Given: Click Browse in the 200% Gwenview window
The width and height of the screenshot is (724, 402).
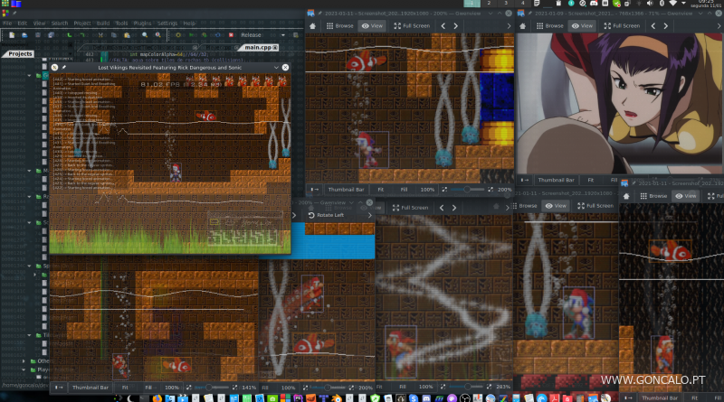Looking at the screenshot, I should pyautogui.click(x=340, y=26).
